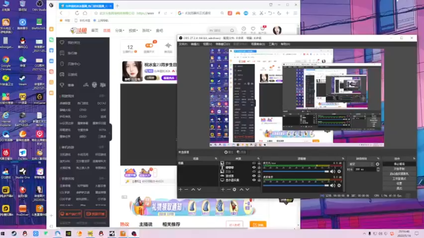This screenshot has width=424, height=238.
Task: Open the OBS Help menu
Action: tap(285, 44)
